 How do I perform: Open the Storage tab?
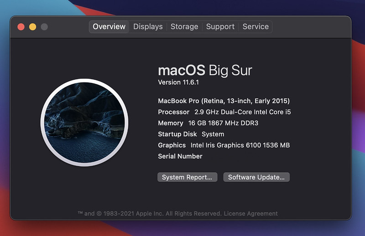[184, 27]
